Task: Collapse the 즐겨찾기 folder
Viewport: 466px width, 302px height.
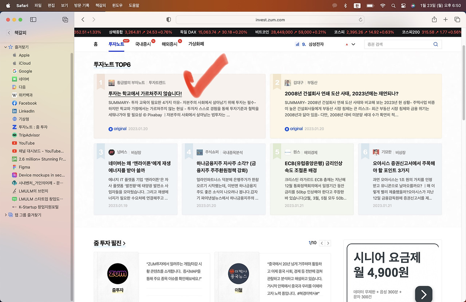Action: click(5, 47)
